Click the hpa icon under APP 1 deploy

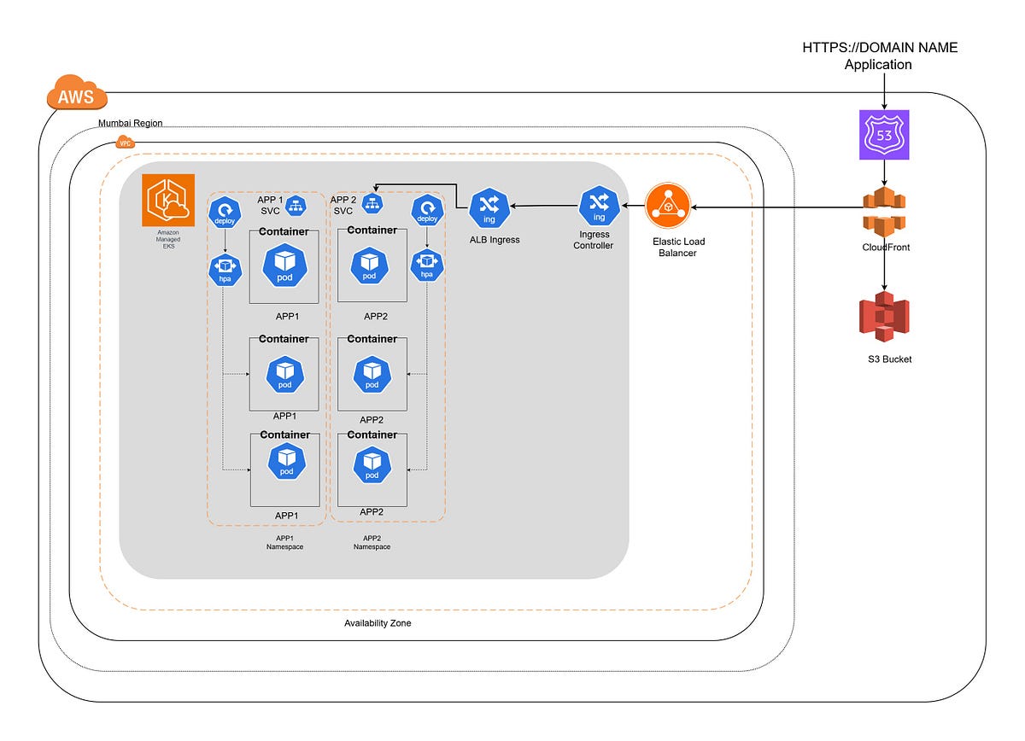(x=225, y=270)
